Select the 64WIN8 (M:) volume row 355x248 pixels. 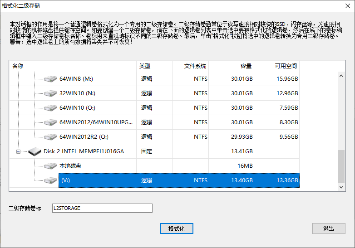coord(154,79)
